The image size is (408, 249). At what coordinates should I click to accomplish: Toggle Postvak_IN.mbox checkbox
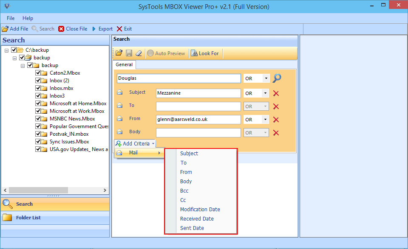pos(38,134)
